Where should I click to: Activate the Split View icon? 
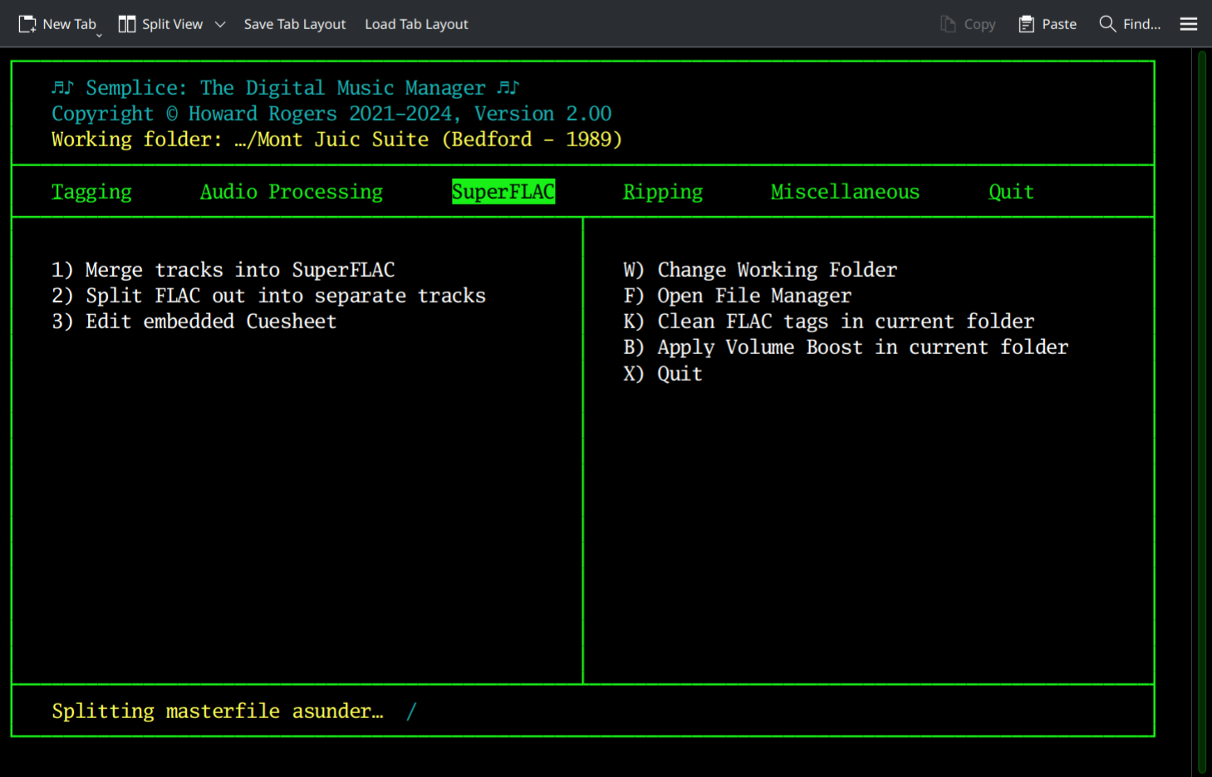127,23
